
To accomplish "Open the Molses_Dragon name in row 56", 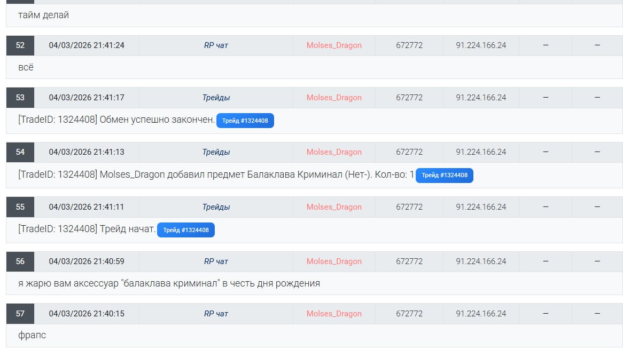I will (334, 261).
